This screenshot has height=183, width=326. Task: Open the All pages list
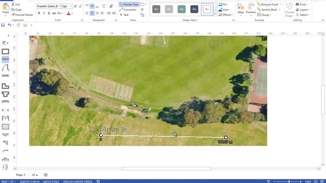tap(35, 175)
